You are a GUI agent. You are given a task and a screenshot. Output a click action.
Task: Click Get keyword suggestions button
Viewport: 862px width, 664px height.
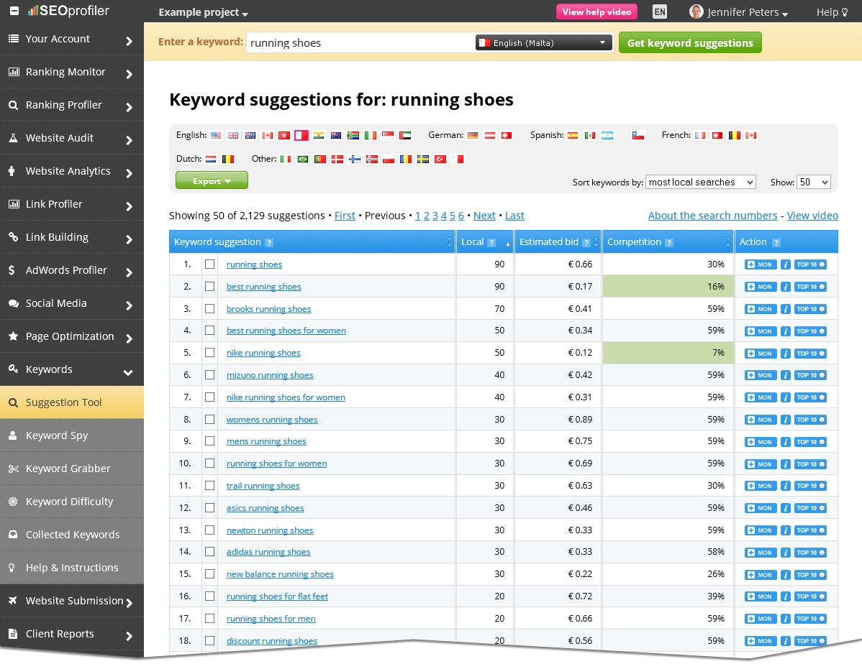[690, 42]
